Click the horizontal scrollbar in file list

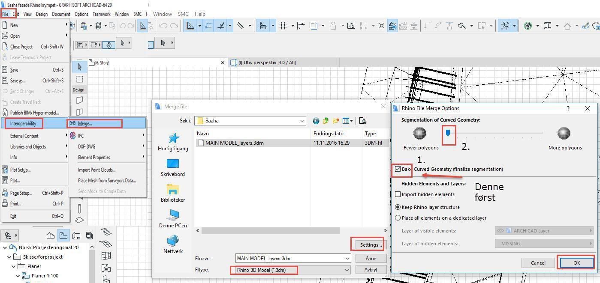(271, 230)
